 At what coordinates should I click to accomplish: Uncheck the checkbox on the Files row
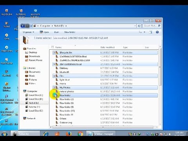point(54,76)
